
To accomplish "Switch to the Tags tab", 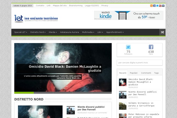I will [156, 73].
